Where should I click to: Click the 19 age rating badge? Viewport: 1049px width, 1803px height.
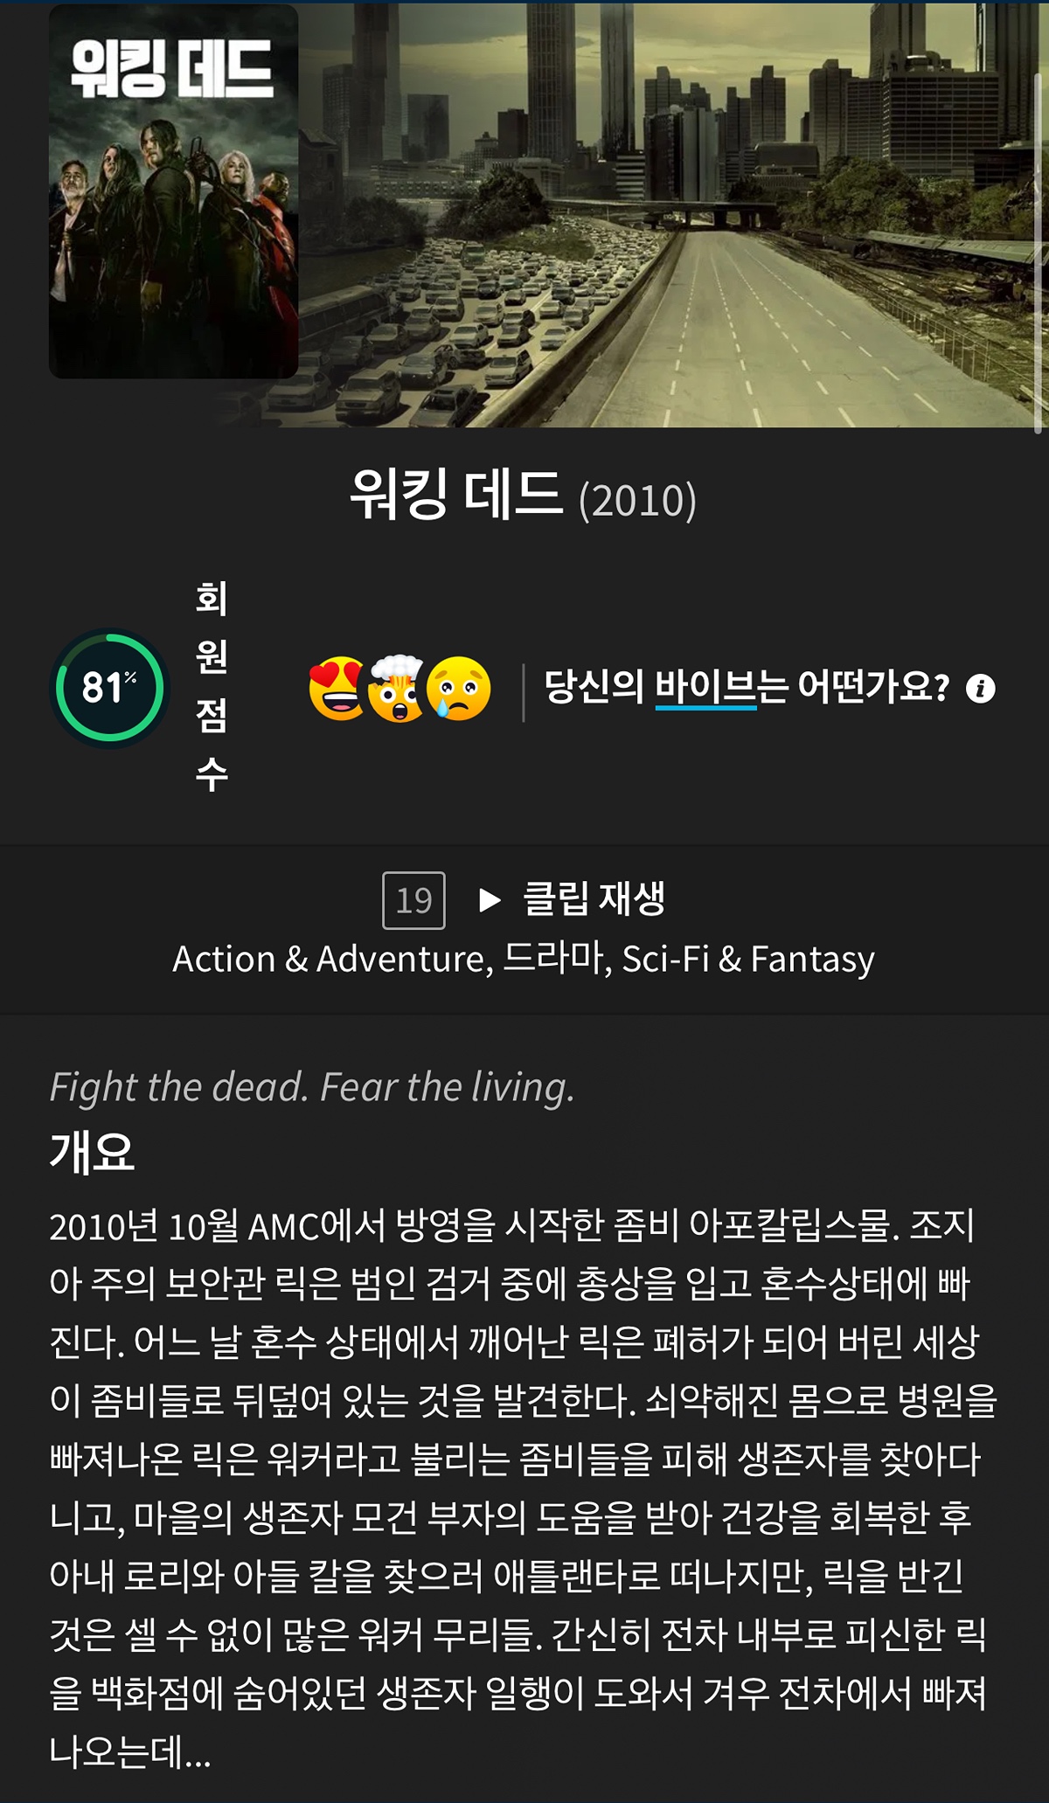point(413,900)
